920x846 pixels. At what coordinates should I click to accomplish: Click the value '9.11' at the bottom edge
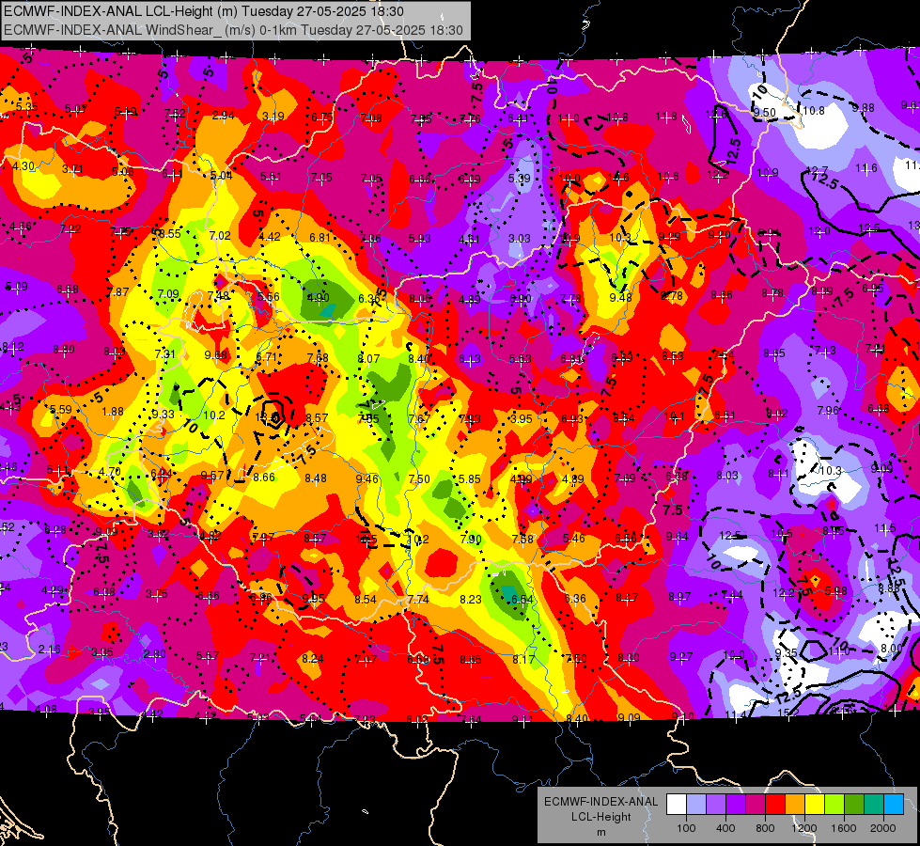(522, 719)
